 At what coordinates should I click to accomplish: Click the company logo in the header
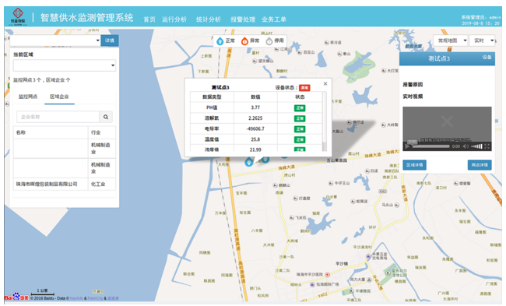[x=18, y=16]
